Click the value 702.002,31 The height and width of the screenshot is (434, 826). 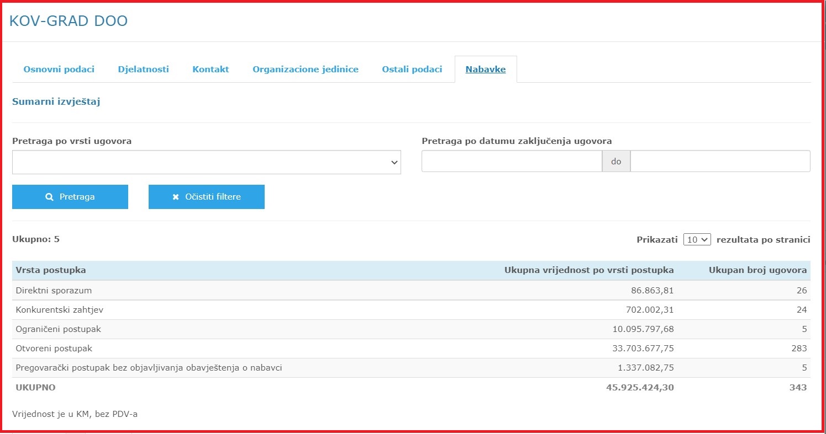[650, 310]
